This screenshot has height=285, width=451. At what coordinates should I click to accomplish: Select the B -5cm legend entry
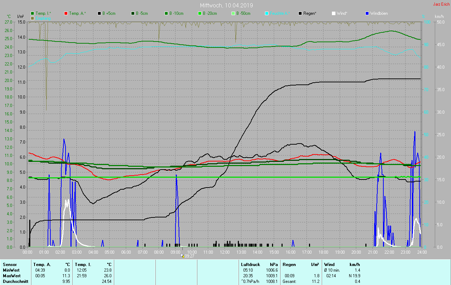(x=133, y=13)
